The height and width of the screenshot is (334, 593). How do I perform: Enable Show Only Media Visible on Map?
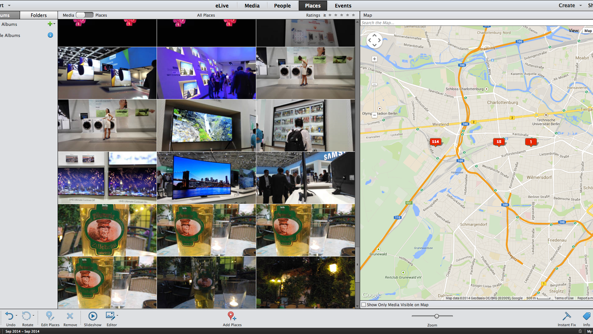364,305
